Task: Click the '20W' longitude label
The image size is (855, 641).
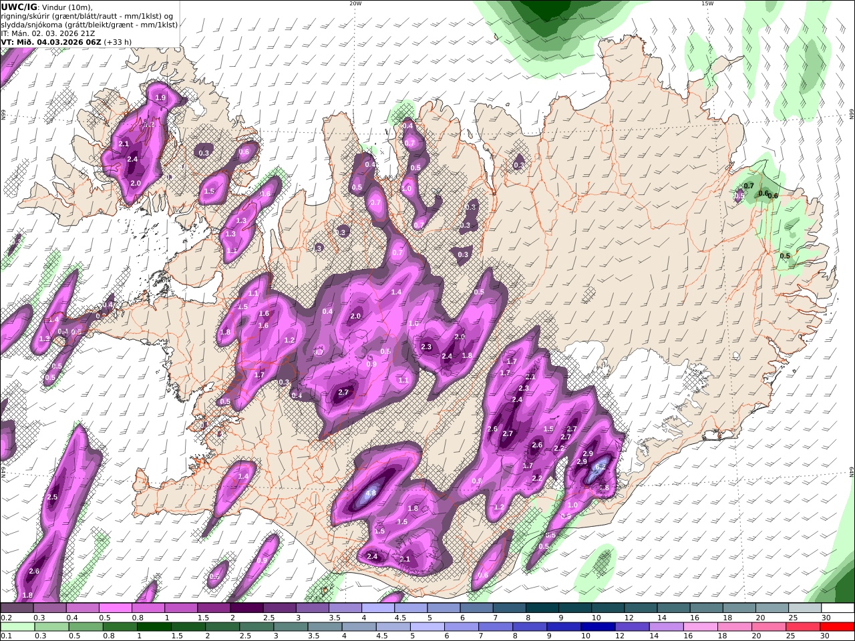Action: tap(355, 3)
